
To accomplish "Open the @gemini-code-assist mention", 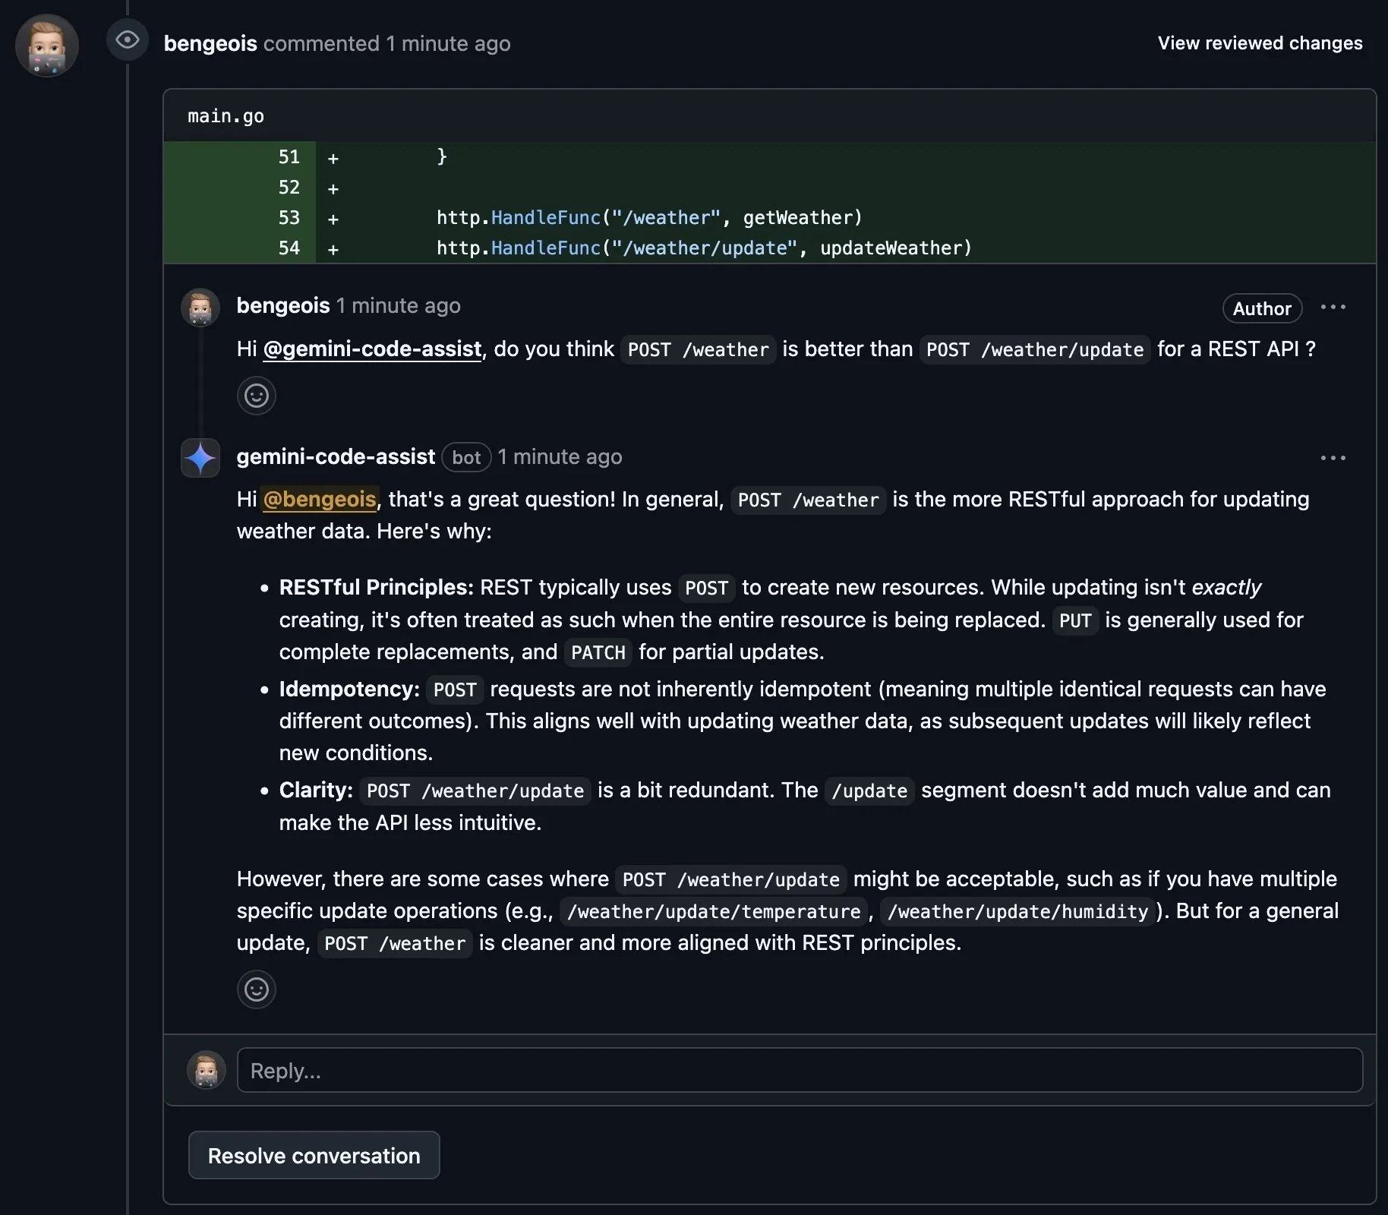I will pos(372,349).
